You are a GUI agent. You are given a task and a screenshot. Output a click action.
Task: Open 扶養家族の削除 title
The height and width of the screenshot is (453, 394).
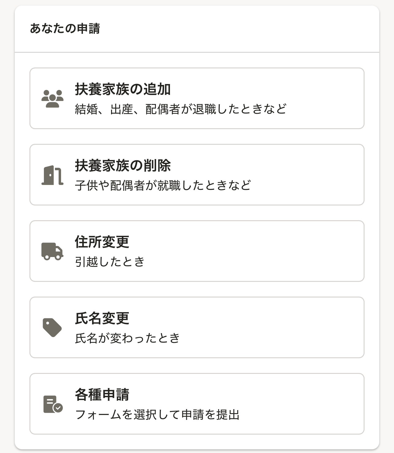[123, 166]
